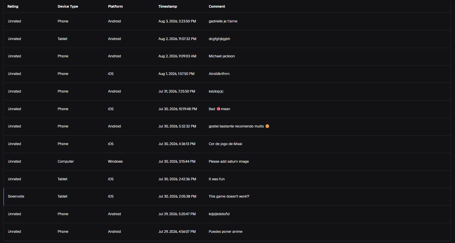This screenshot has height=243, width=455.
Task: Click the Computer device type cell
Action: tap(66, 162)
